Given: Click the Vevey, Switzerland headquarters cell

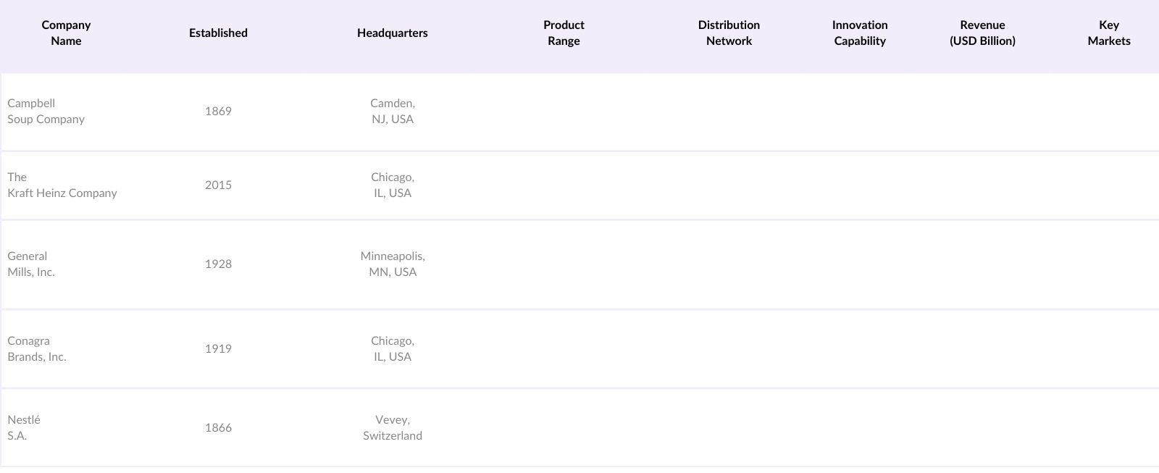Looking at the screenshot, I should 392,428.
